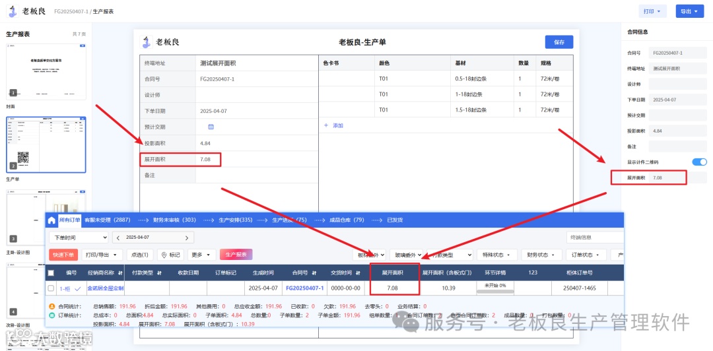Screen dimensions: 713x351
Task: Click the home icon in orders overlay
Action: (51, 220)
